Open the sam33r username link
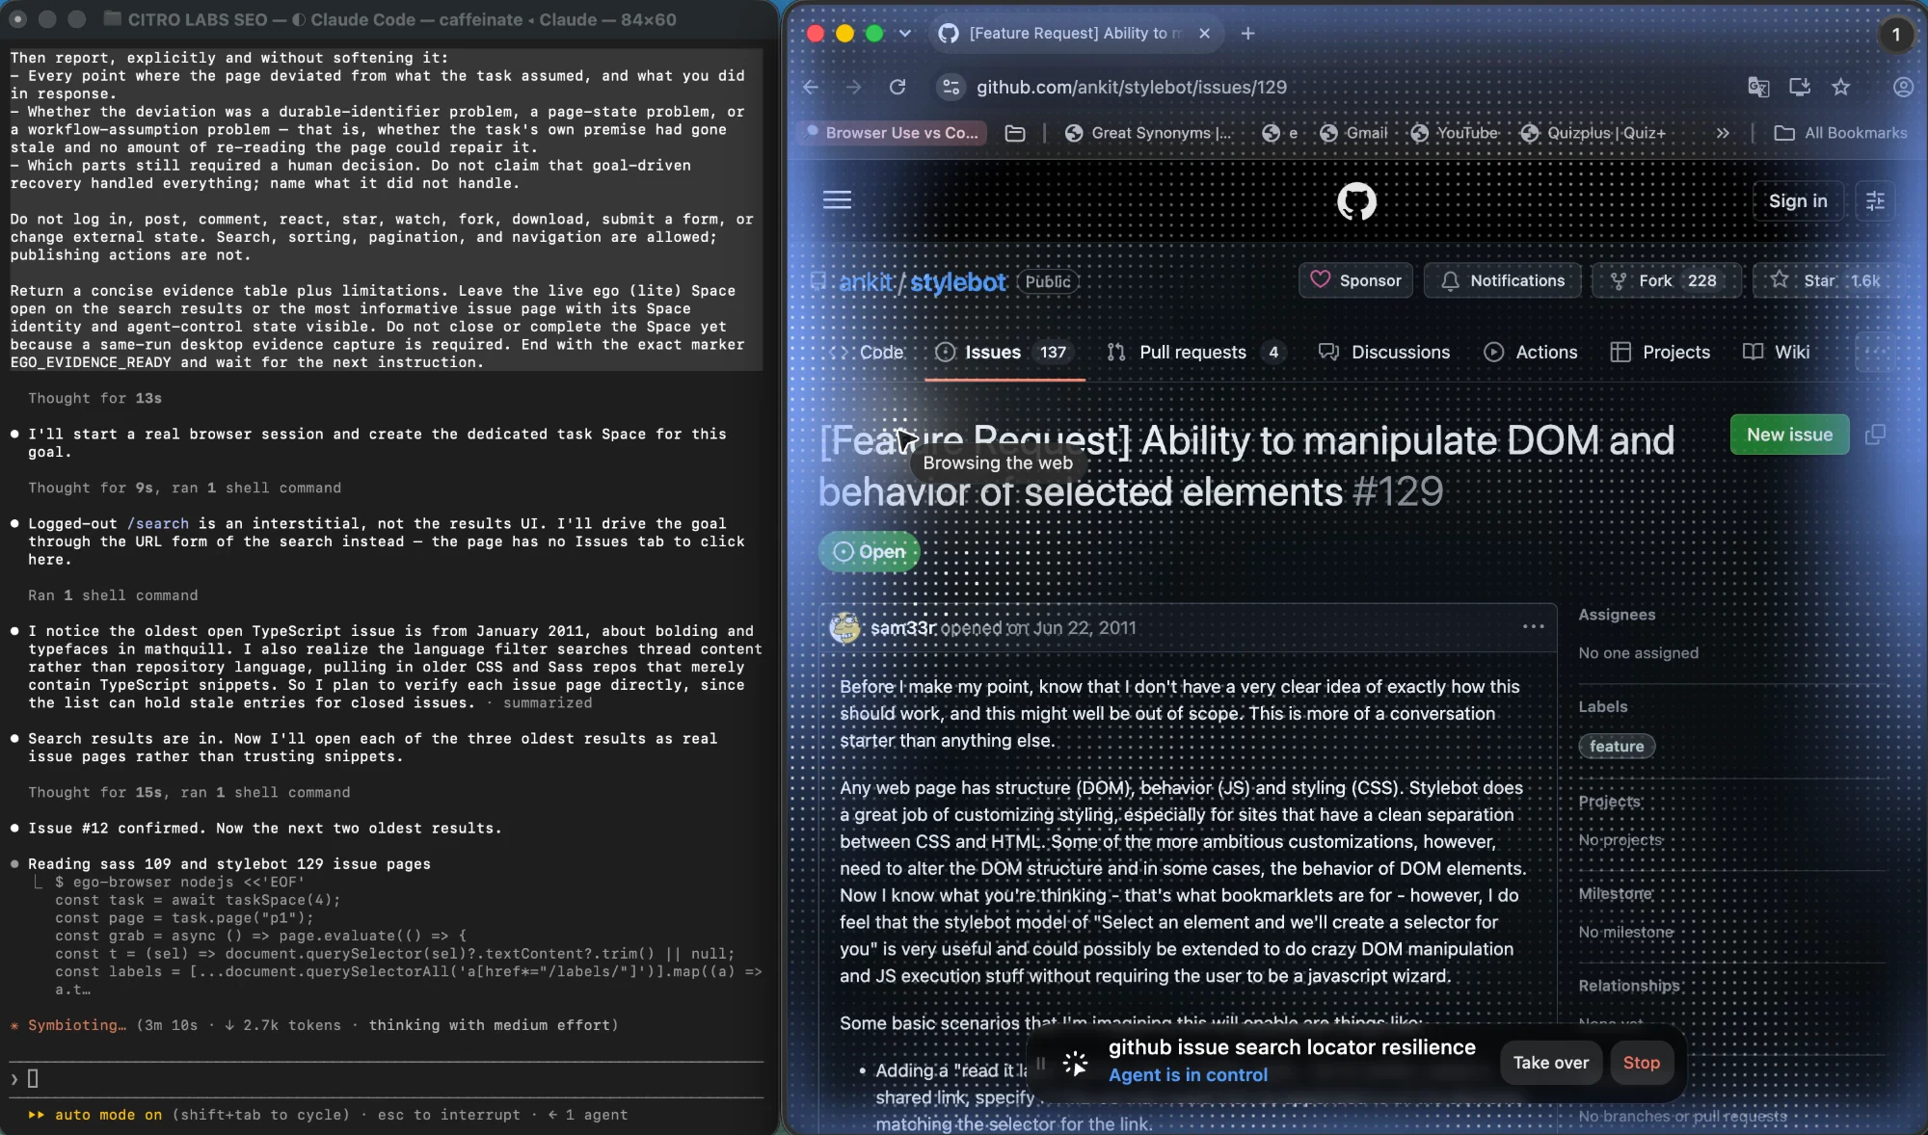Image resolution: width=1928 pixels, height=1135 pixels. coord(903,628)
